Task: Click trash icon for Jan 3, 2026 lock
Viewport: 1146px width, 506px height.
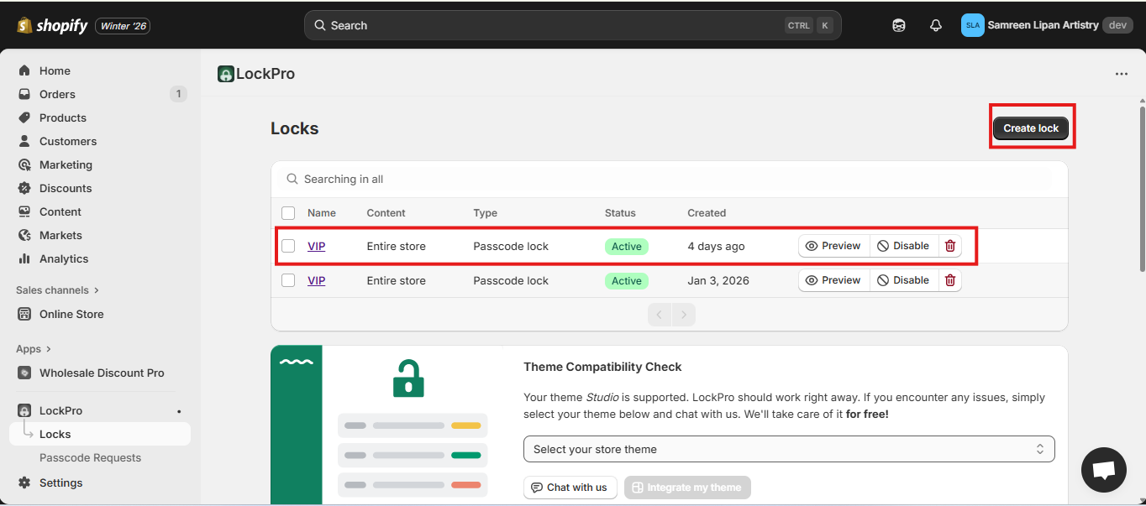Action: point(950,280)
